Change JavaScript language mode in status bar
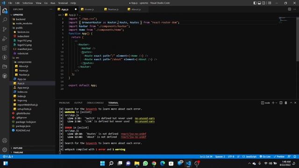The width and height of the screenshot is (299, 168). click(249, 156)
